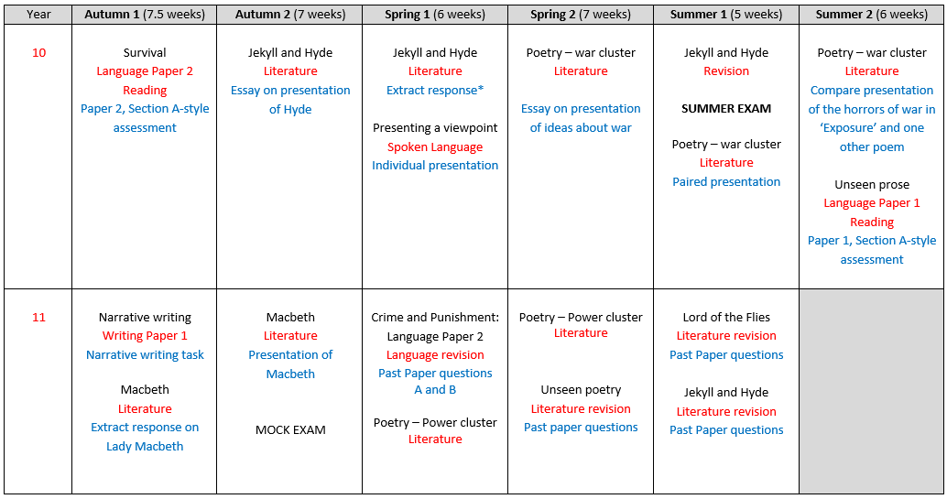Click the Spring 2 (7 weeks) header
947x499 pixels.
pyautogui.click(x=581, y=14)
